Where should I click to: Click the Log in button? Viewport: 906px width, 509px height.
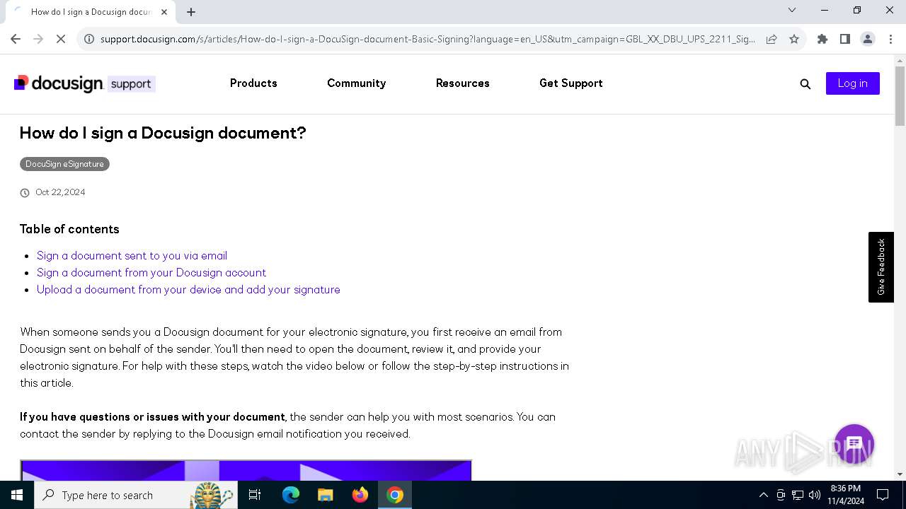click(x=852, y=83)
